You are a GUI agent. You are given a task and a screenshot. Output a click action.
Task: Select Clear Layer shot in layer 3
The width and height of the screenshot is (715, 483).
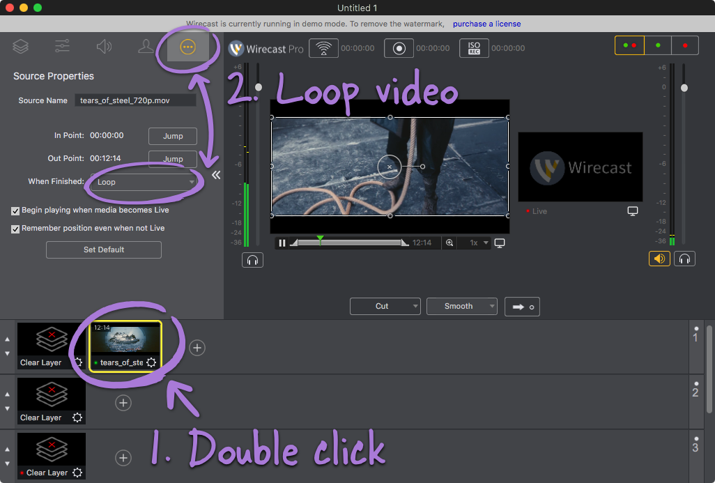pyautogui.click(x=51, y=456)
